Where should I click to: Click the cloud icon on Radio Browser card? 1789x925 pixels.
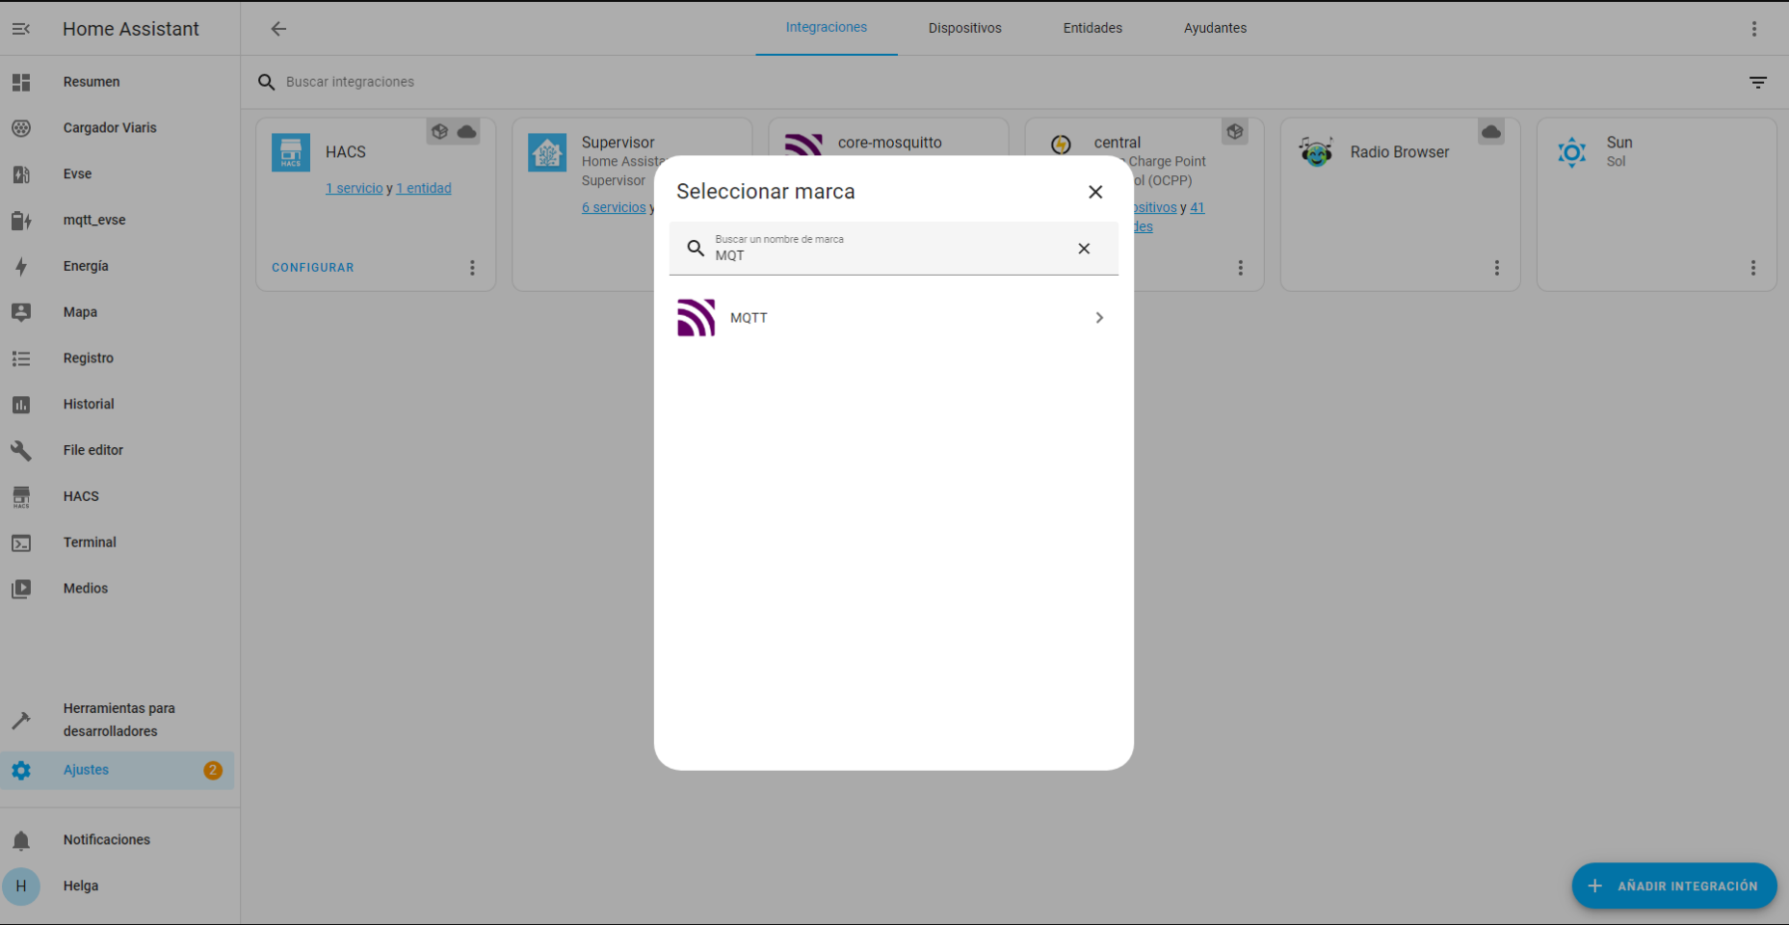pos(1491,132)
